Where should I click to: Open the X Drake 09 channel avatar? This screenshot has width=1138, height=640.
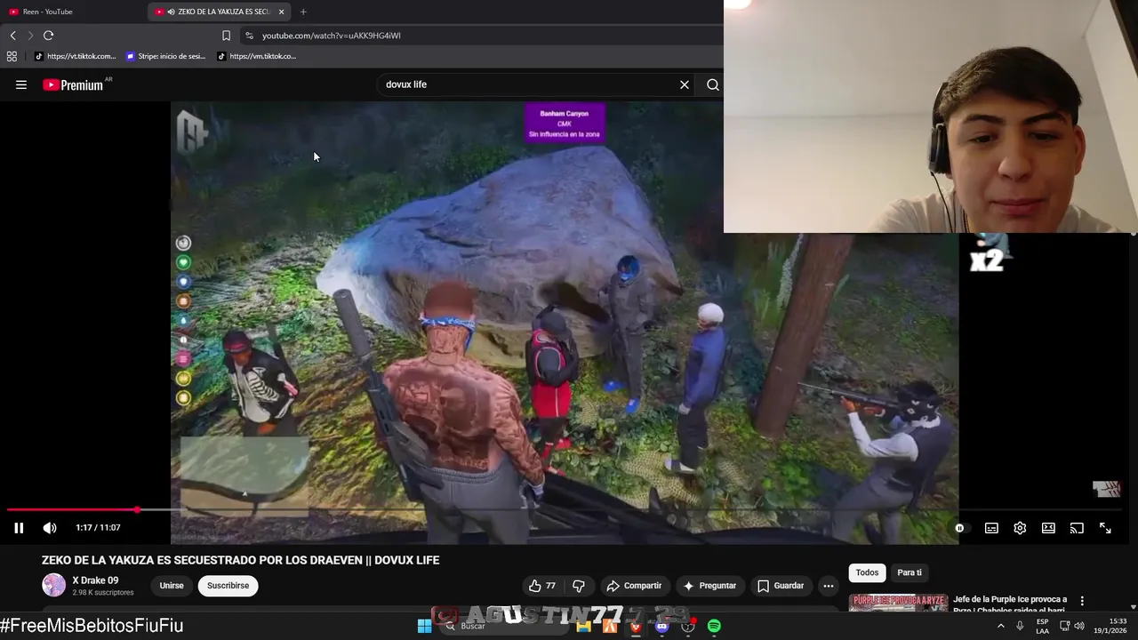pyautogui.click(x=54, y=585)
